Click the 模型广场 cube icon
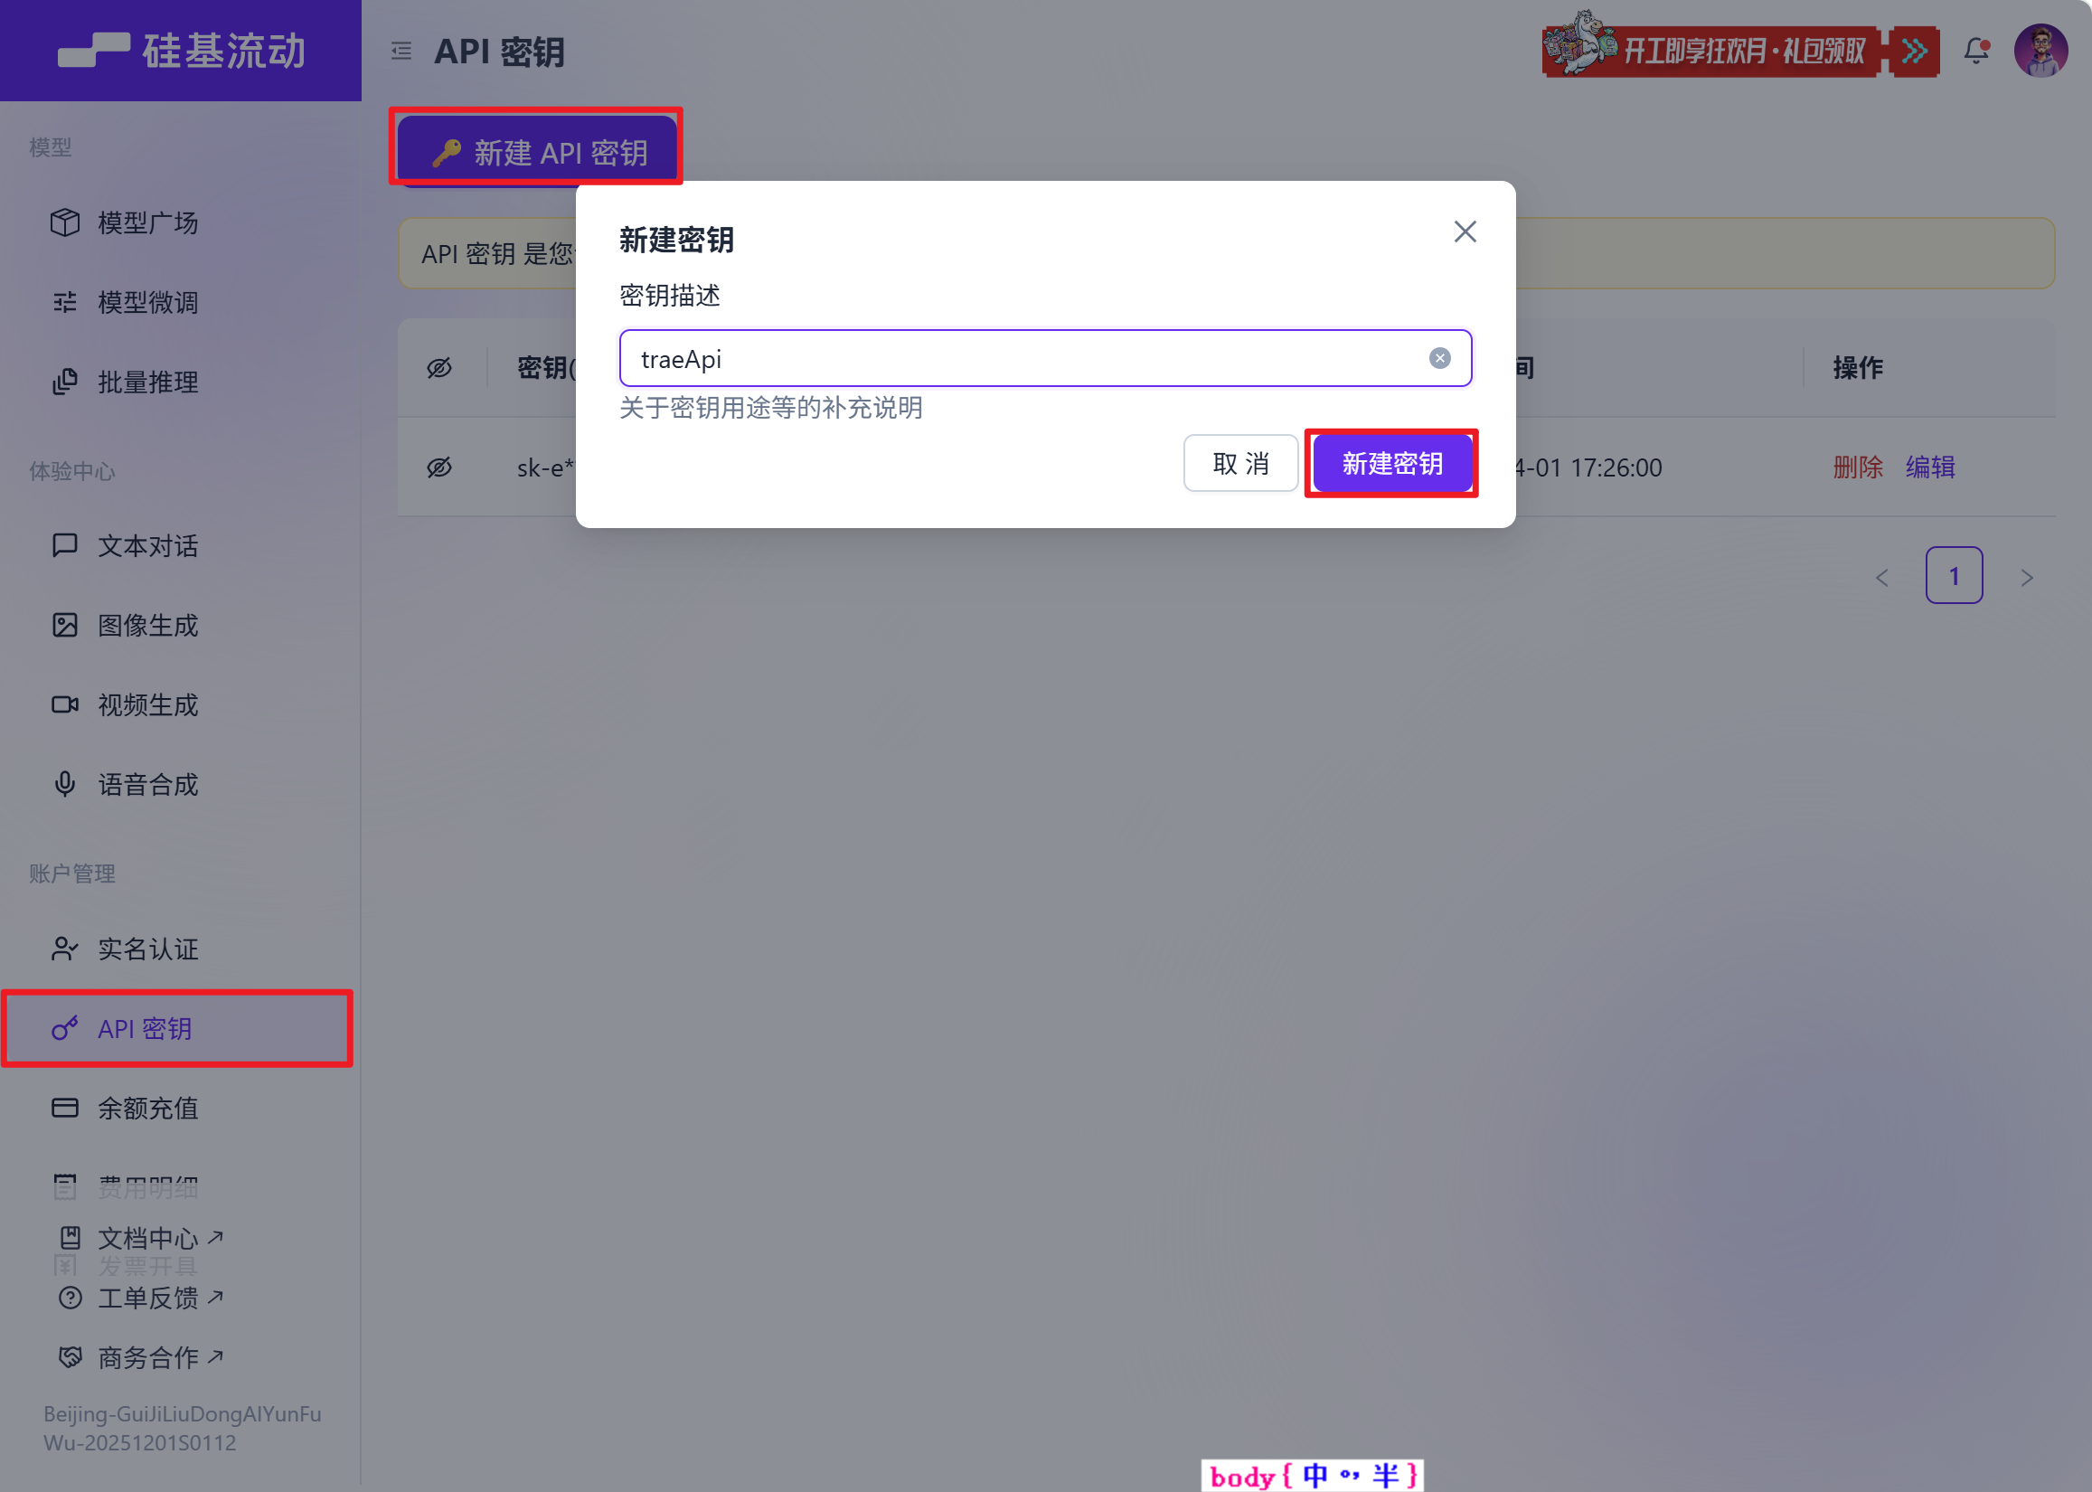This screenshot has width=2092, height=1492. pyautogui.click(x=64, y=222)
